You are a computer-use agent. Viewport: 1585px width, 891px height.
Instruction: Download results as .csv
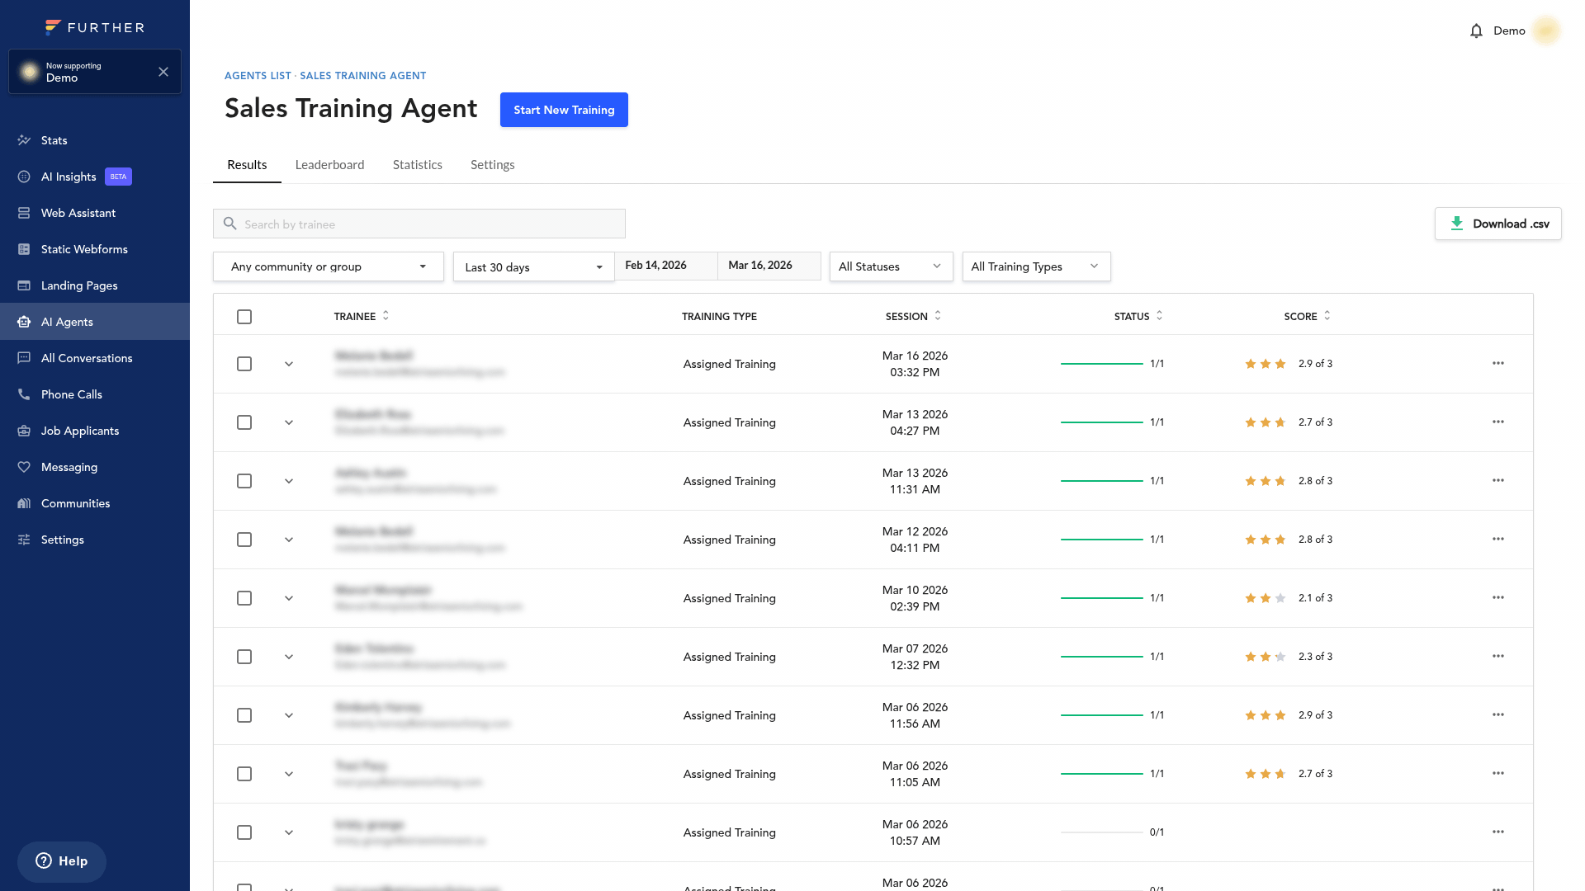point(1497,224)
